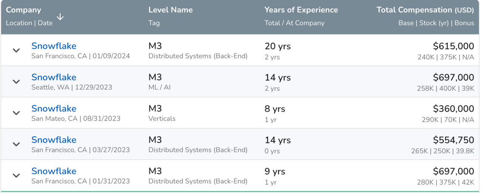
Task: Sort by the Company column header
Action: point(23,10)
